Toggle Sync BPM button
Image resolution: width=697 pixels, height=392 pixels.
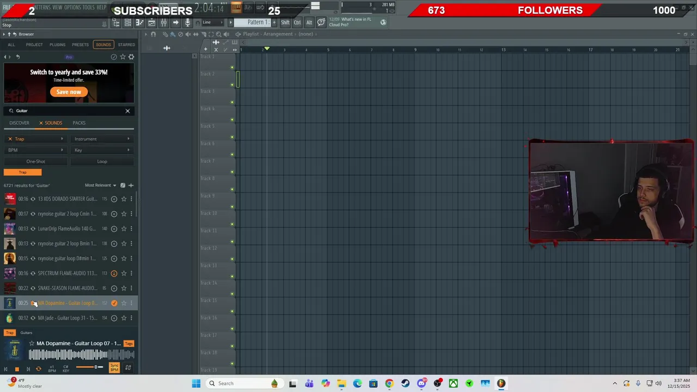(x=114, y=368)
